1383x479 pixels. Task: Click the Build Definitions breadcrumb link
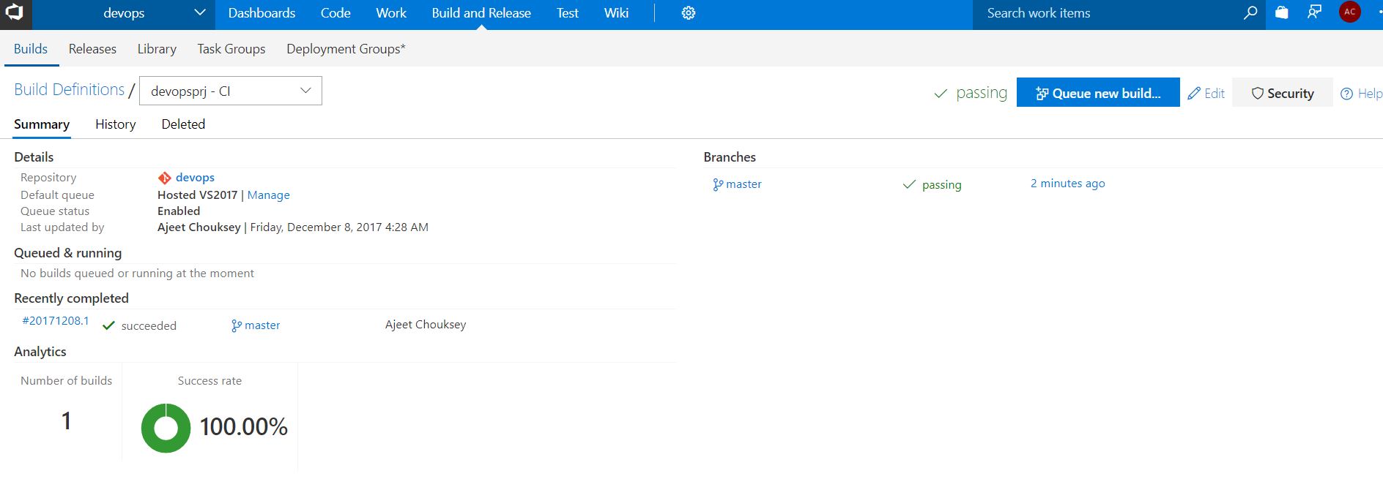click(x=70, y=89)
